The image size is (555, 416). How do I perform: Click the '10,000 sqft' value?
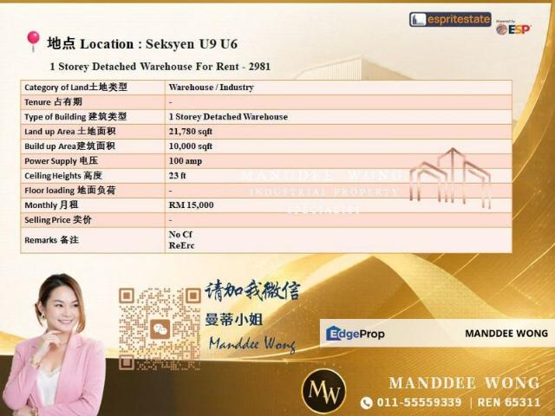point(191,146)
